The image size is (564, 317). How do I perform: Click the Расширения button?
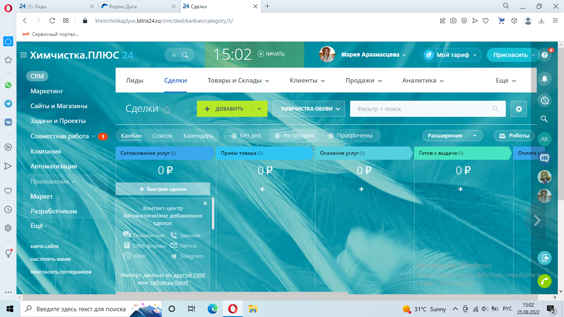(x=445, y=136)
